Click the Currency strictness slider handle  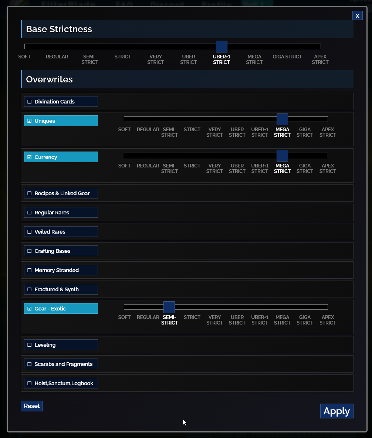pos(282,156)
